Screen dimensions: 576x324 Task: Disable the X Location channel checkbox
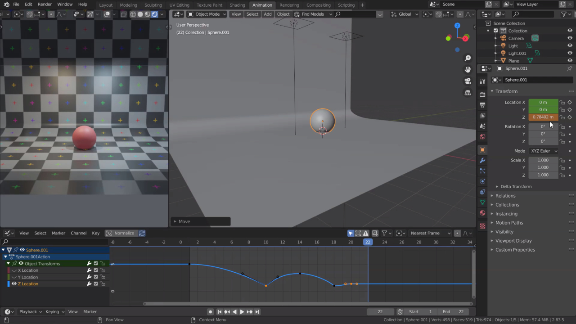coord(95,270)
